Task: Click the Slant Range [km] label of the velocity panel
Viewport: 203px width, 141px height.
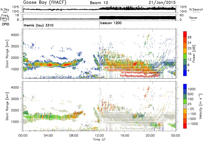Action: coord(7,106)
